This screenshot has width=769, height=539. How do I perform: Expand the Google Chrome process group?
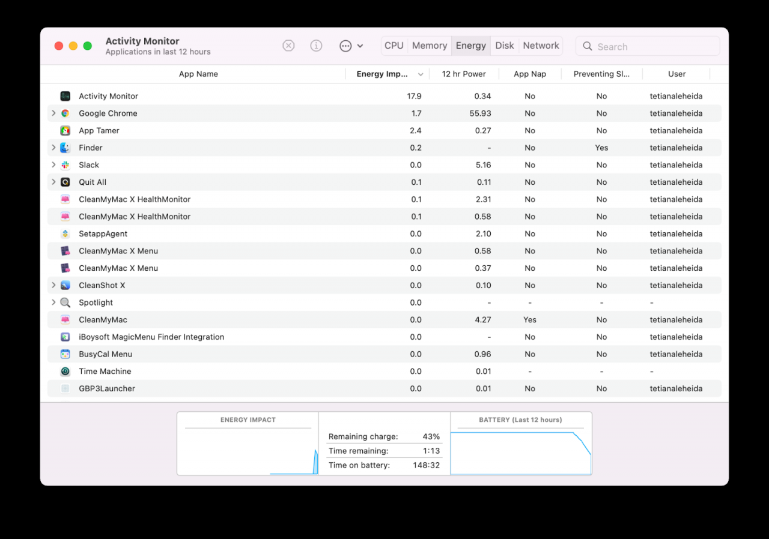pos(53,113)
